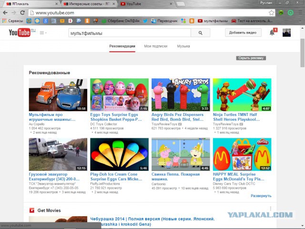The image size is (305, 229).
Task: Open the Музыка tab
Action: tap(183, 46)
